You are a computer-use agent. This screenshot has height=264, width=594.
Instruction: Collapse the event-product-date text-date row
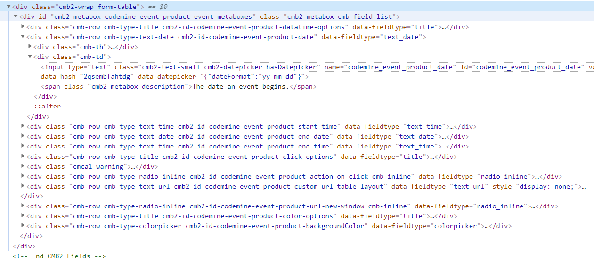[23, 37]
